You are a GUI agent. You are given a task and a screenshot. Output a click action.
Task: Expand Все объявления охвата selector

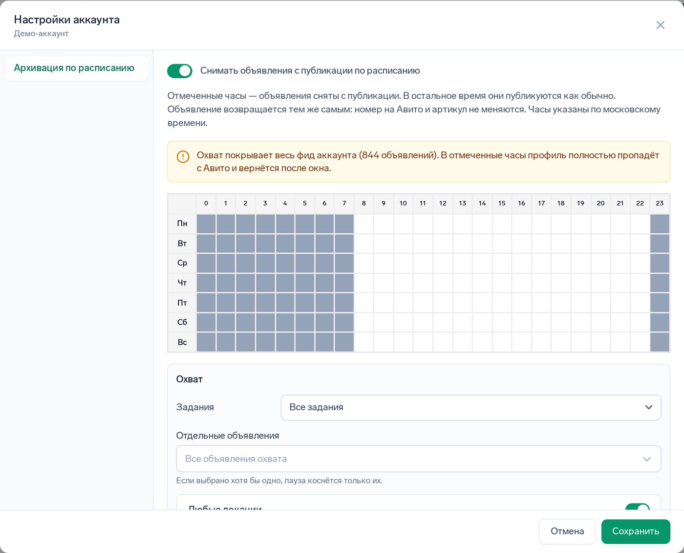click(419, 459)
